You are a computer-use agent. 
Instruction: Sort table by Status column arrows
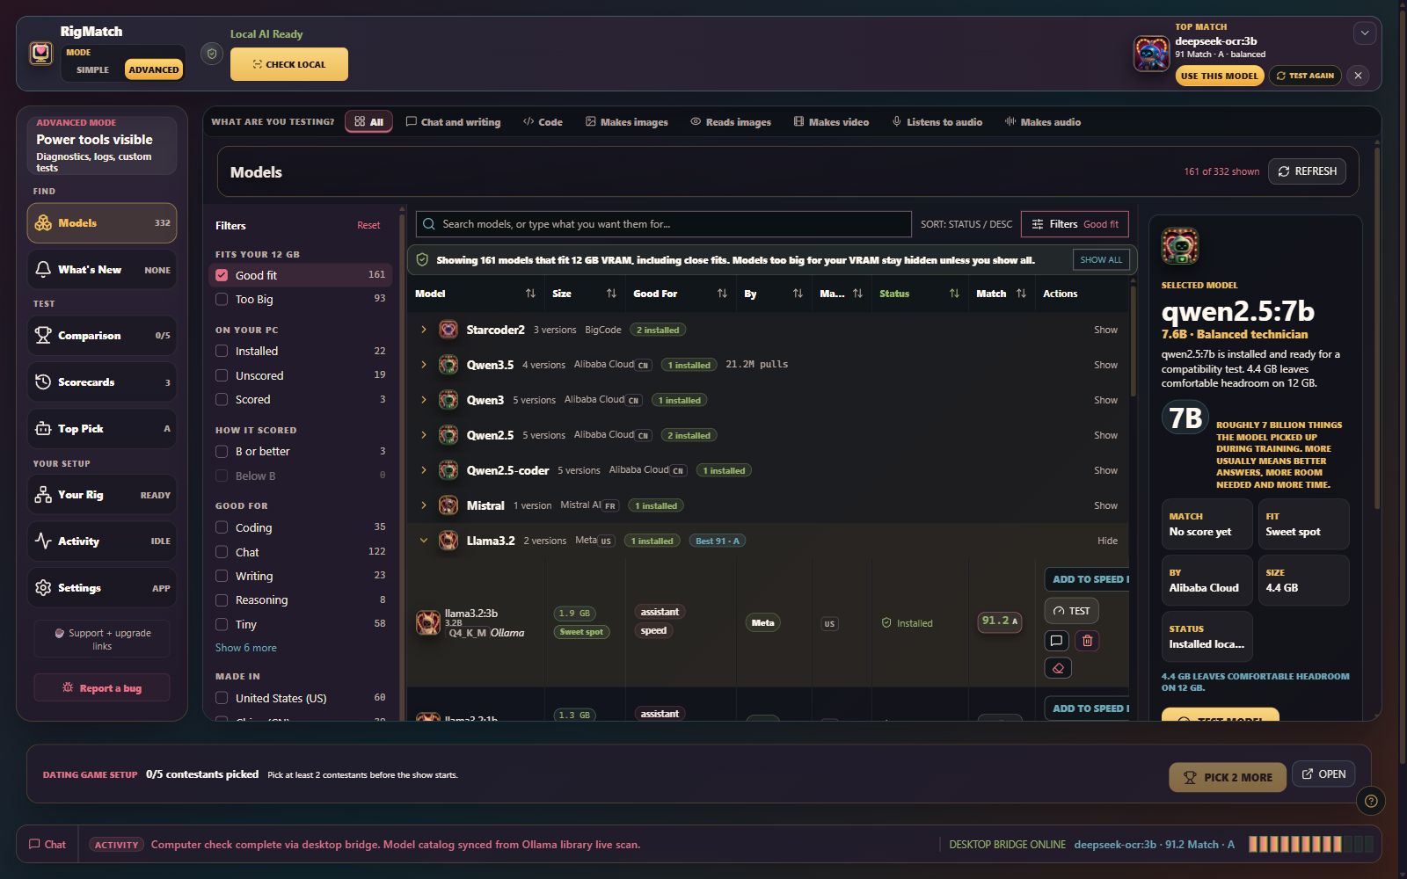click(954, 294)
